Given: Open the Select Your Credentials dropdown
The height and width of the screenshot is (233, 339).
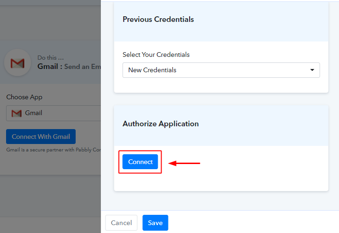Looking at the screenshot, I should click(x=221, y=70).
